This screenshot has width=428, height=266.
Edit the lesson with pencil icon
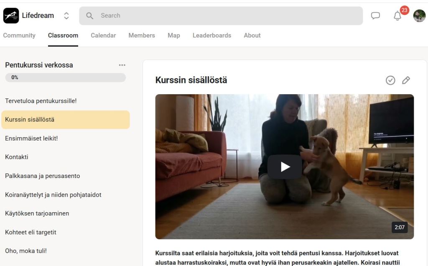click(406, 80)
